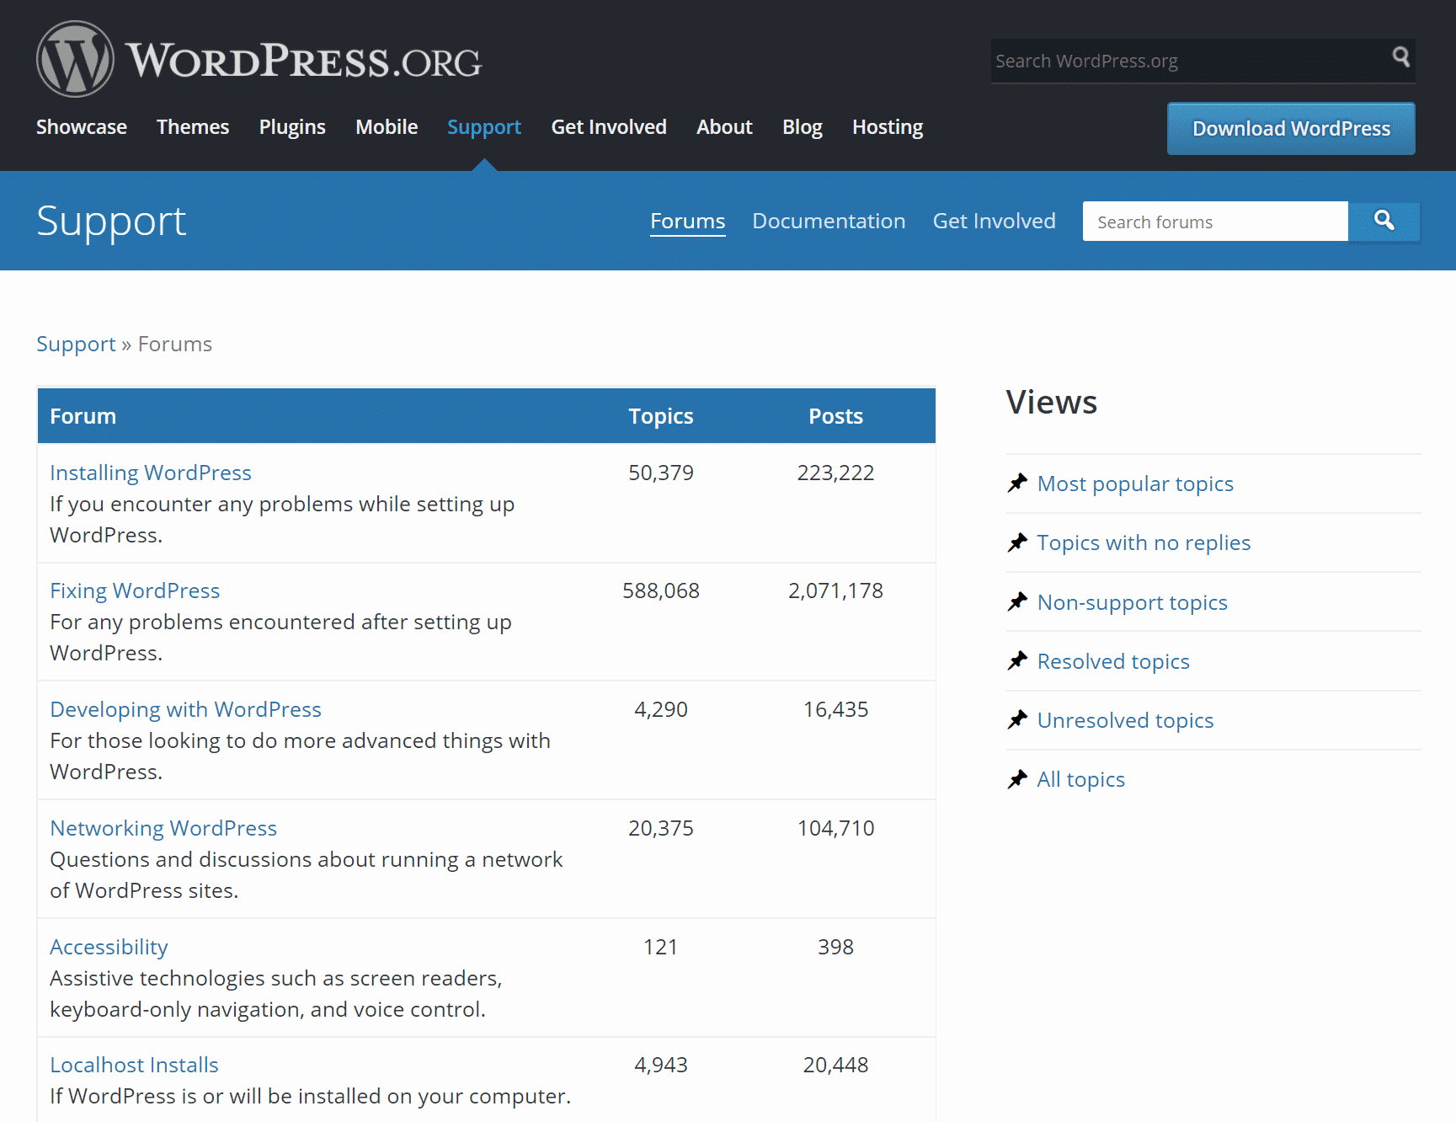Click the 20,448 posts count
Viewport: 1456px width, 1122px height.
pyautogui.click(x=835, y=1065)
